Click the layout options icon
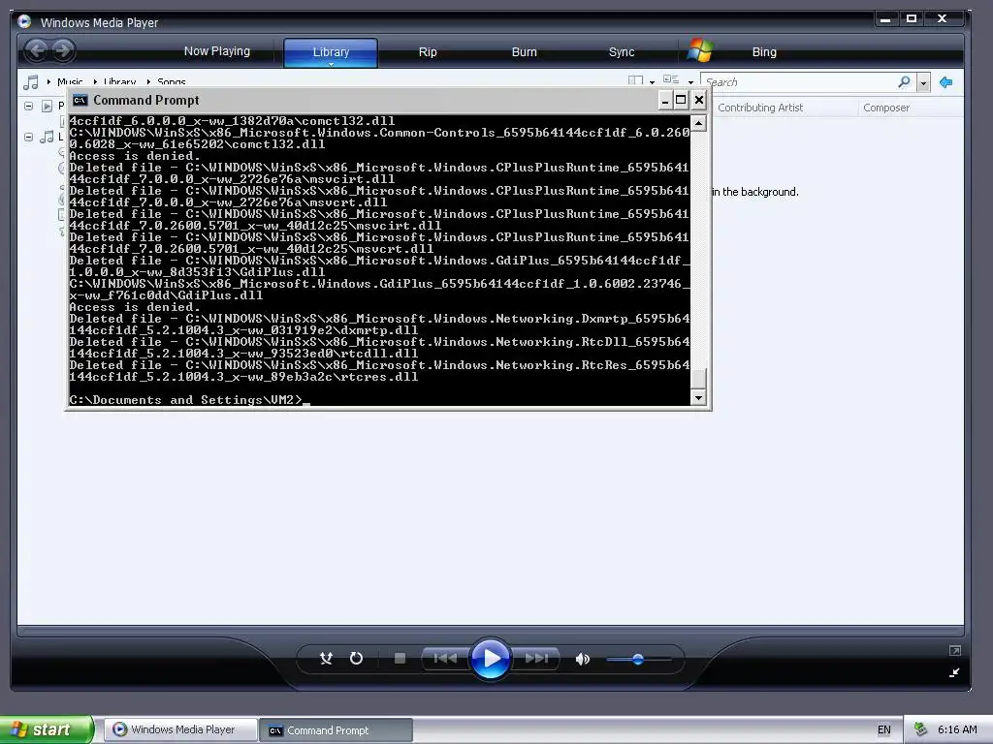 (x=635, y=81)
